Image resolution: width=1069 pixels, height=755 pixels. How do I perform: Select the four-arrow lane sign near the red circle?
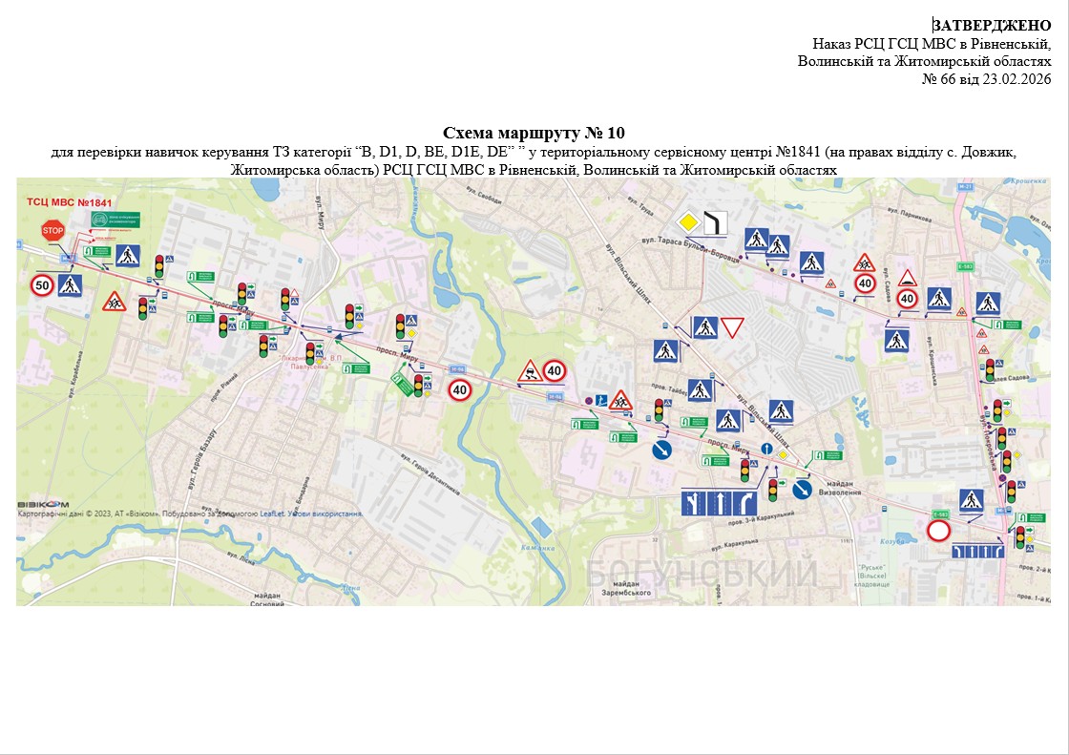977,551
